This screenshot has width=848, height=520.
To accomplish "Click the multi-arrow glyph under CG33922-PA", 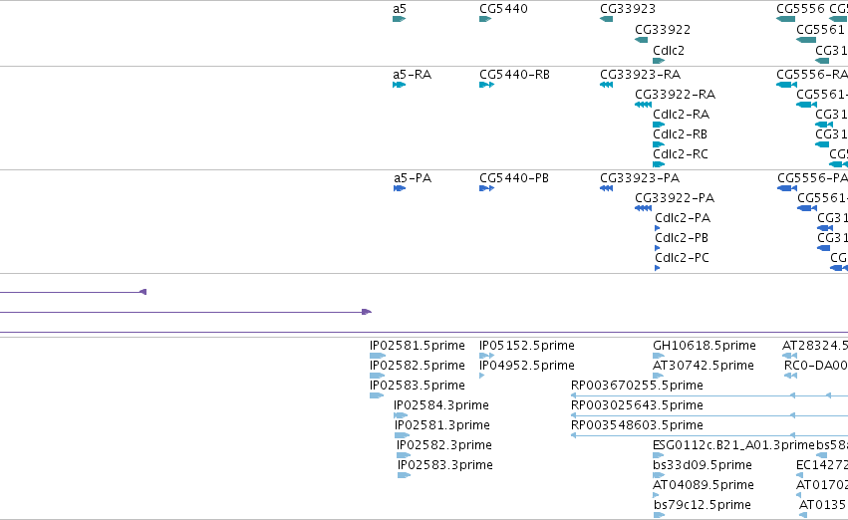I will [x=643, y=208].
